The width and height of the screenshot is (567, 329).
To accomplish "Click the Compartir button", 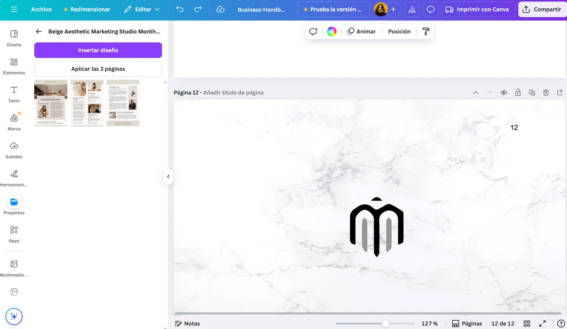I will [x=542, y=9].
